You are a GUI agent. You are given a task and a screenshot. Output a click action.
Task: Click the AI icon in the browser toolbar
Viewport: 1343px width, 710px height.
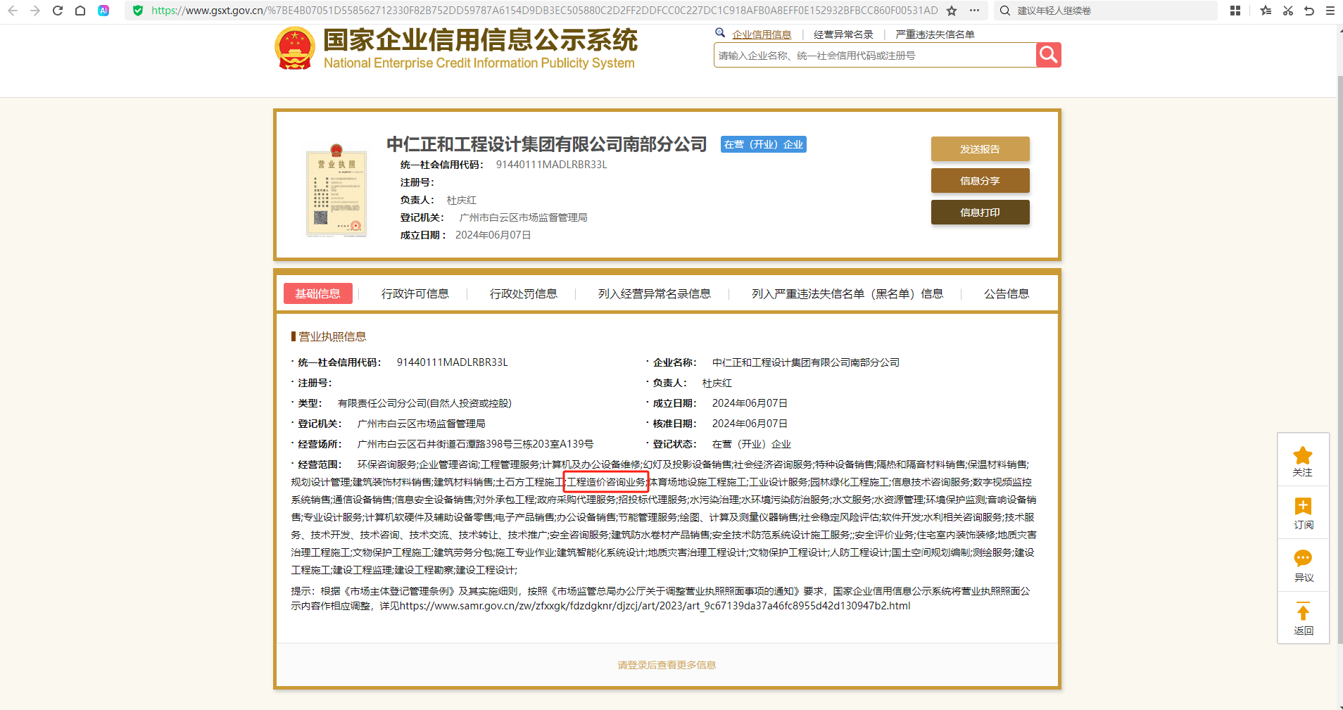[104, 11]
